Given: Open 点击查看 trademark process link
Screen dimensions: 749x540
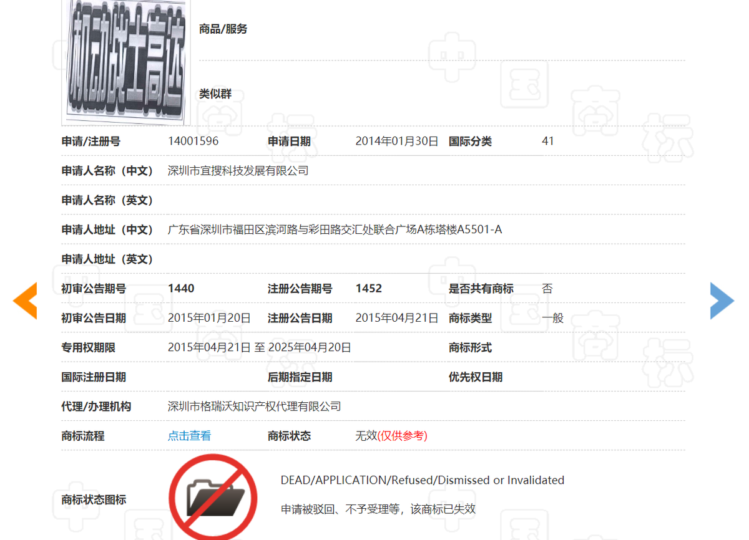Looking at the screenshot, I should tap(188, 436).
